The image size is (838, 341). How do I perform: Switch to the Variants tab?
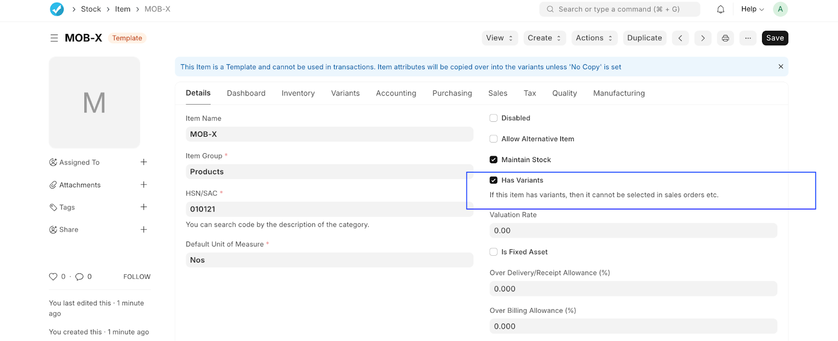point(345,93)
